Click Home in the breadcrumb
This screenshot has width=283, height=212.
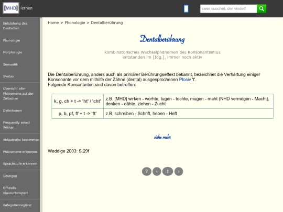[x=53, y=23]
